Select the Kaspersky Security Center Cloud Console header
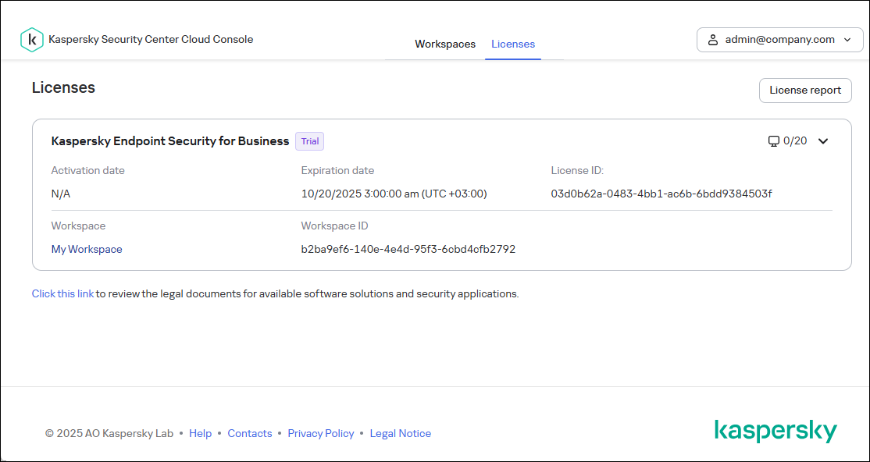The height and width of the screenshot is (462, 870). point(152,39)
